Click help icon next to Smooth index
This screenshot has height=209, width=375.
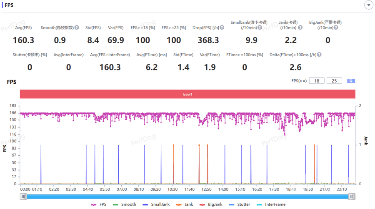(77, 28)
